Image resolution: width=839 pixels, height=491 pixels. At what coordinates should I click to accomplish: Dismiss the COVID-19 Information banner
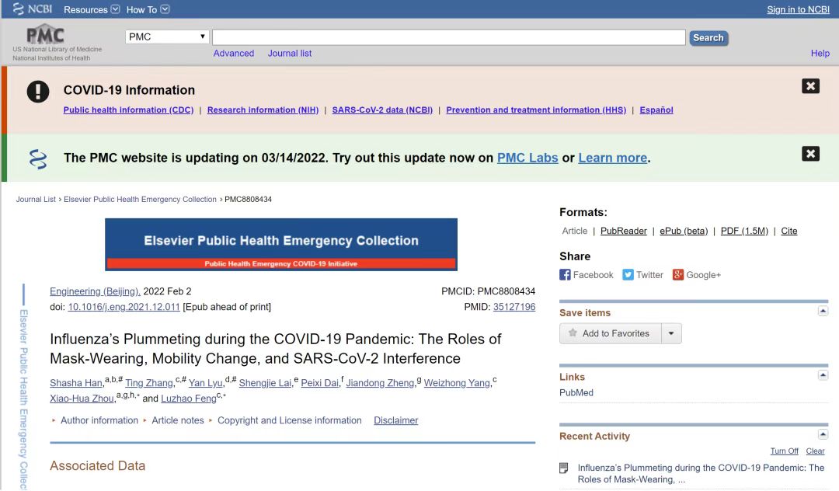810,86
